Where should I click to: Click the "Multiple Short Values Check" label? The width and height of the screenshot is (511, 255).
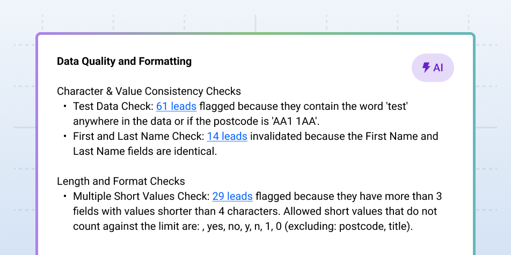click(140, 197)
